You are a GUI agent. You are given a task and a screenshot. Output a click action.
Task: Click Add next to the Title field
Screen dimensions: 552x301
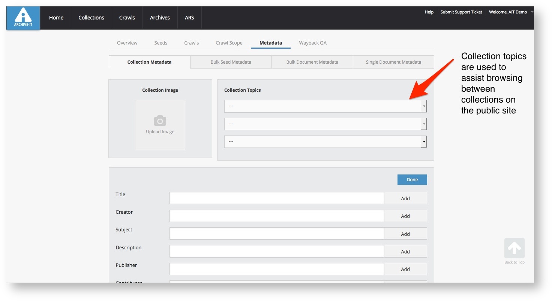coord(405,198)
